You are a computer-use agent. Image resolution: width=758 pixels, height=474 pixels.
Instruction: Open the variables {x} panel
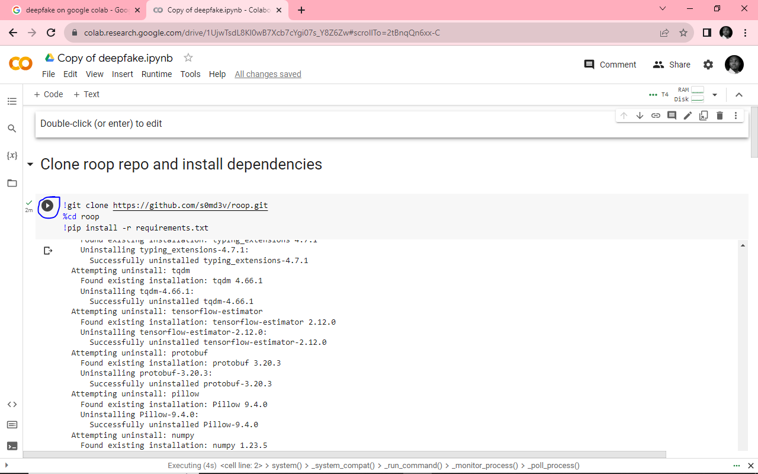click(x=12, y=155)
